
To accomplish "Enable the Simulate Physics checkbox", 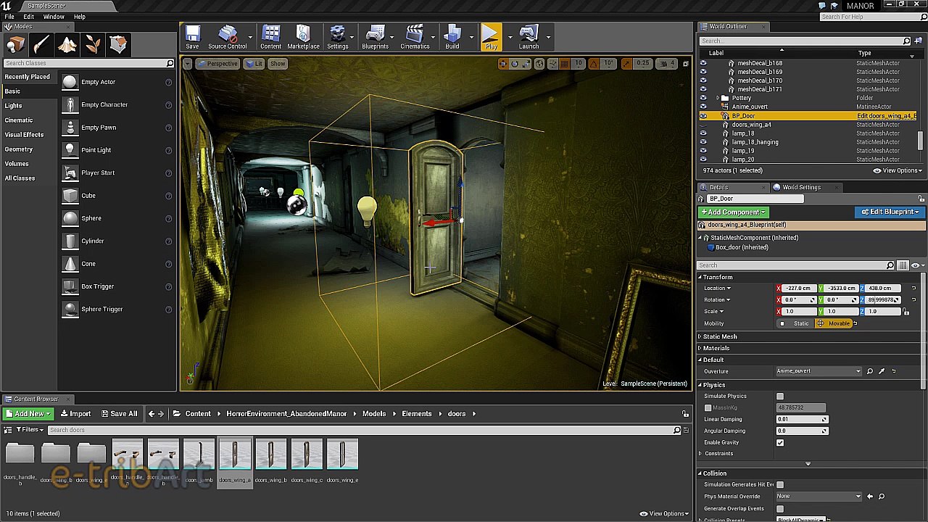I will click(x=780, y=397).
